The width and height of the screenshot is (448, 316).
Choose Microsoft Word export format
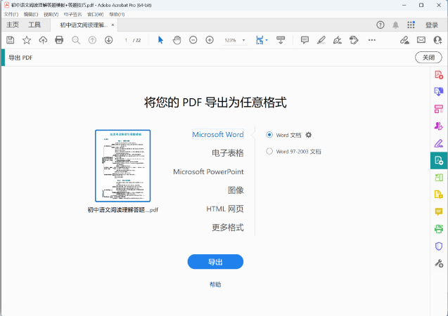pos(218,134)
